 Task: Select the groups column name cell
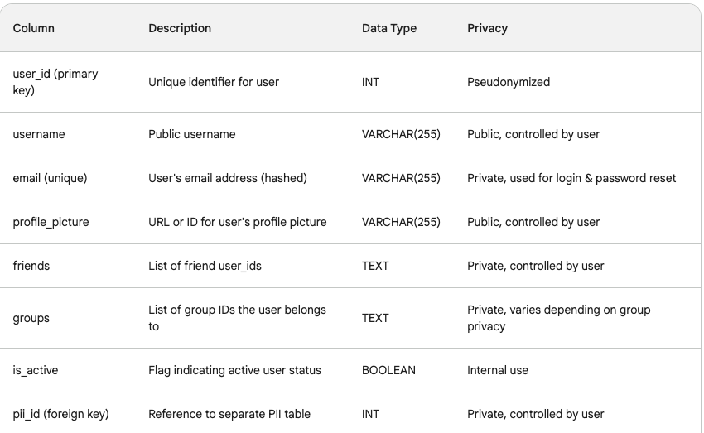coord(31,318)
